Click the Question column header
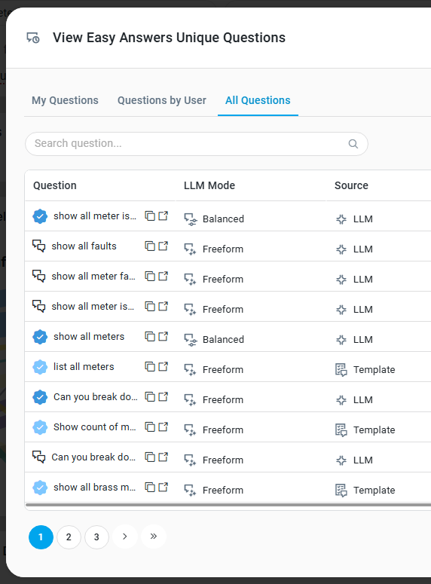 coord(55,185)
